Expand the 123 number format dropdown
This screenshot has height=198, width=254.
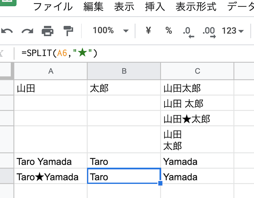coord(232,31)
